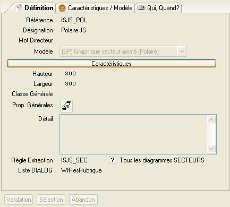This screenshot has width=230, height=207.
Task: Select the Modèle combo box field
Action: click(123, 51)
